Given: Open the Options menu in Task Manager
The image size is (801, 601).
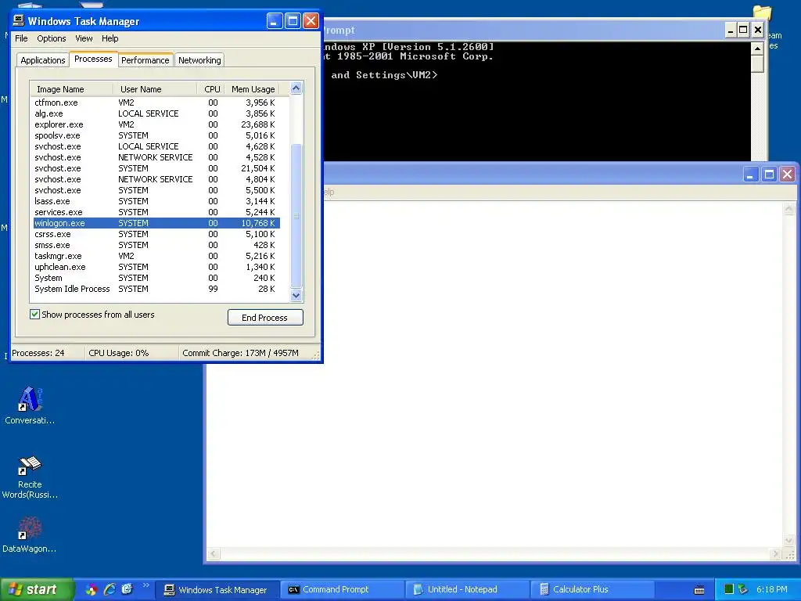Looking at the screenshot, I should [x=51, y=38].
